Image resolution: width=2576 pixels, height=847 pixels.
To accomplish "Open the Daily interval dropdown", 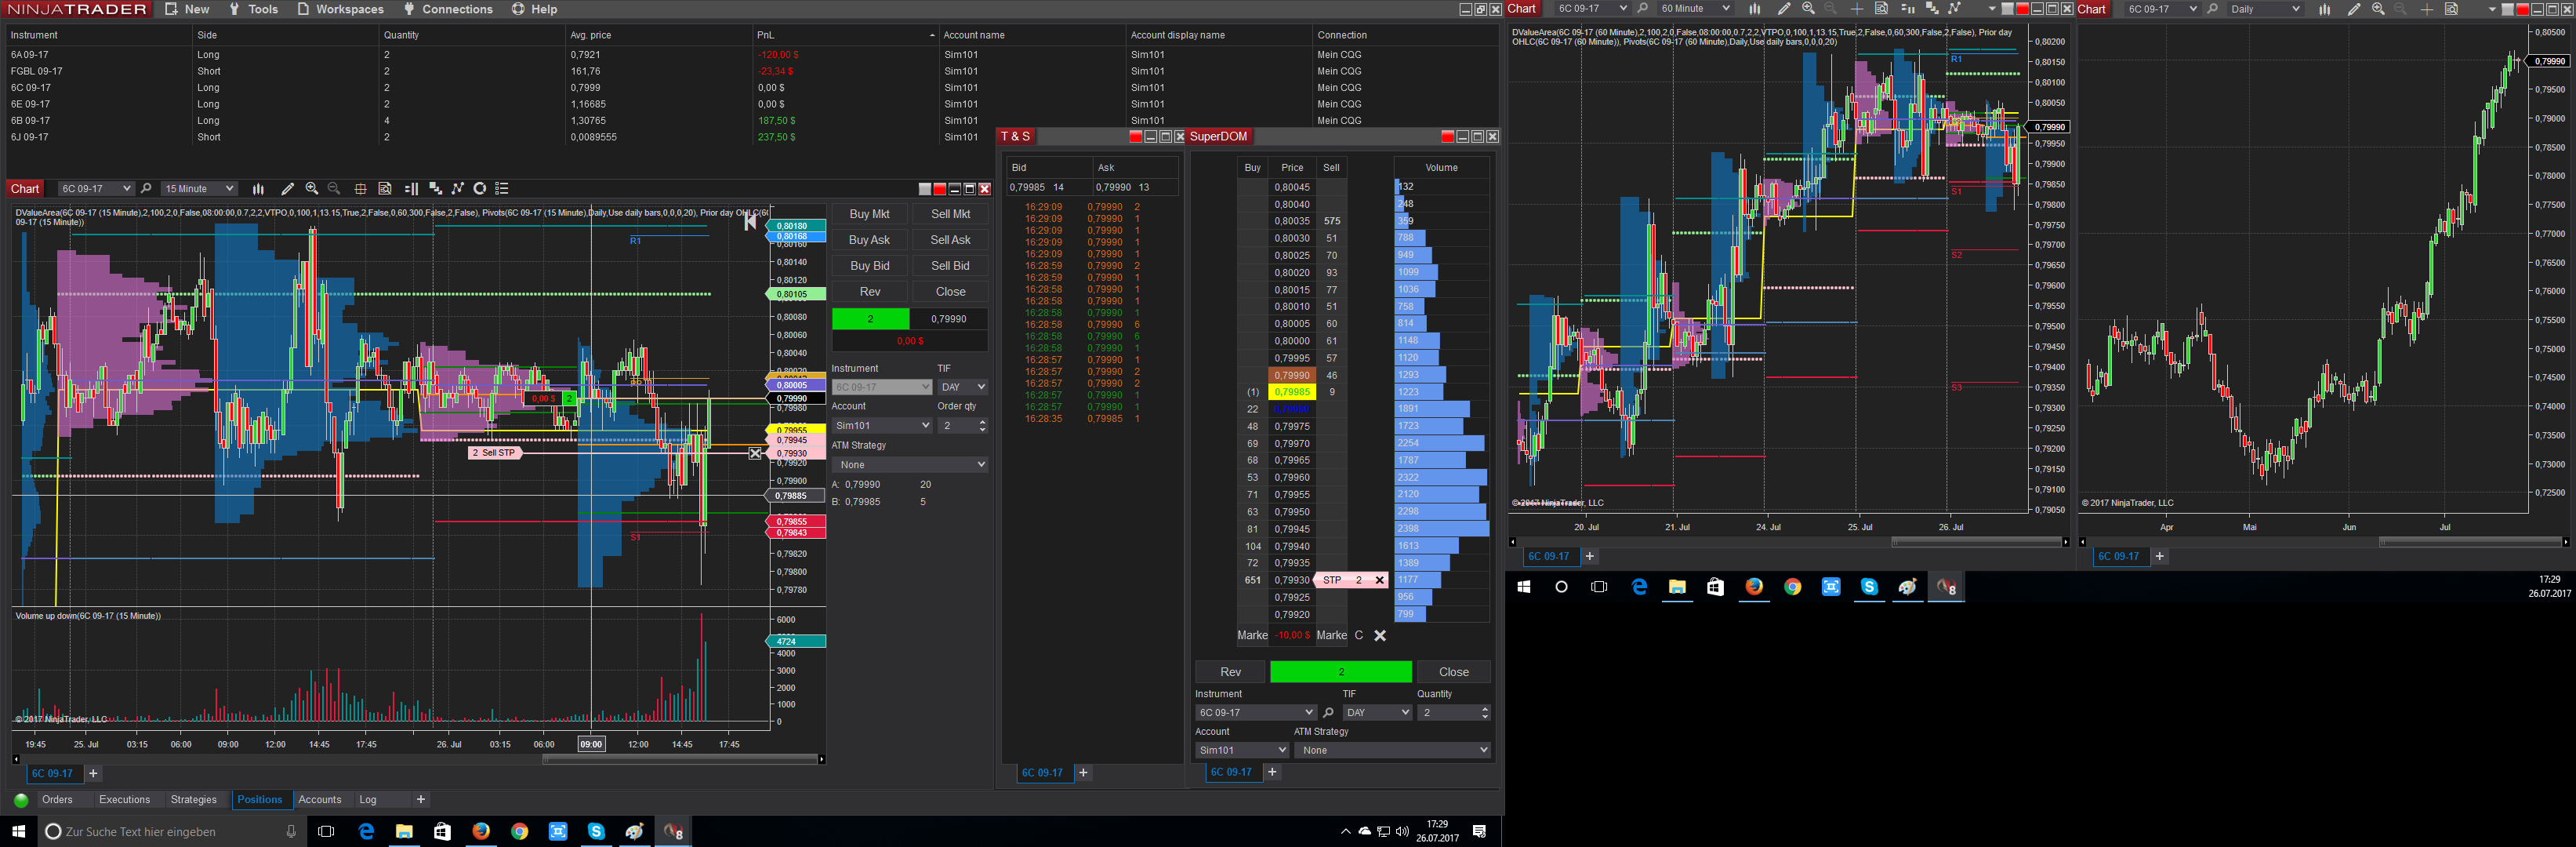I will coord(2265,9).
